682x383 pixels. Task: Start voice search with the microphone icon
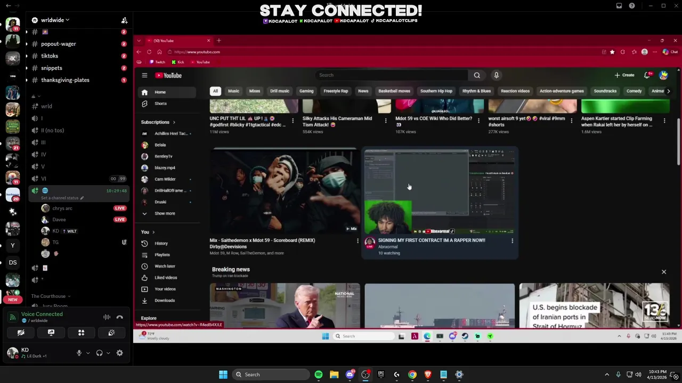pos(496,75)
